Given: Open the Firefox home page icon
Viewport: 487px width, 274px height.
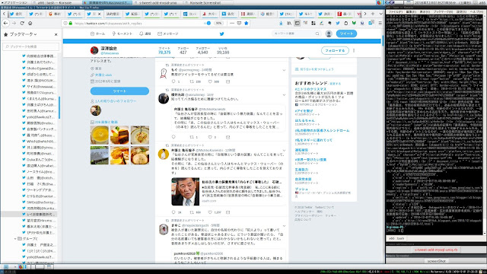Looking at the screenshot, I should [30, 24].
